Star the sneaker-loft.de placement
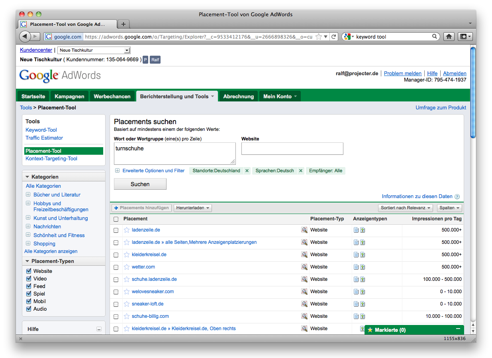 [x=127, y=304]
